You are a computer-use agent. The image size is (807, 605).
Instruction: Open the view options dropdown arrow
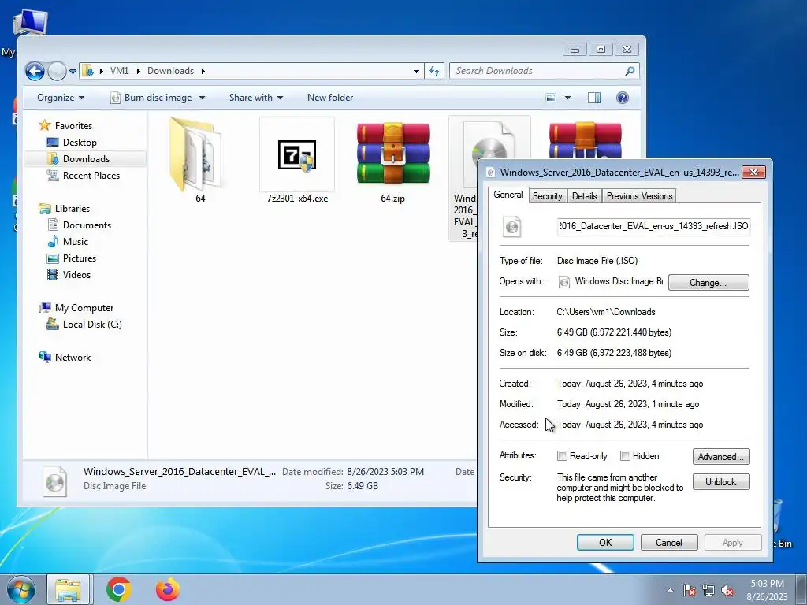tap(567, 98)
